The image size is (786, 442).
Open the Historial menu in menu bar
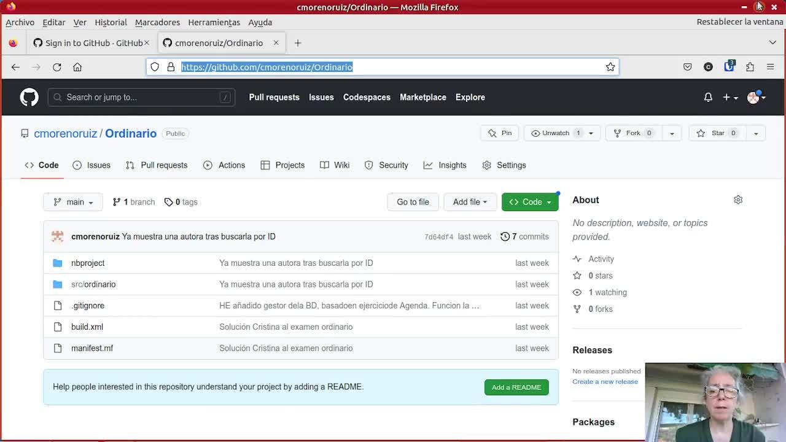(111, 22)
